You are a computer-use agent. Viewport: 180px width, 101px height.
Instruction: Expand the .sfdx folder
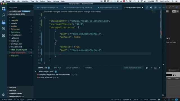(x=13, y=17)
